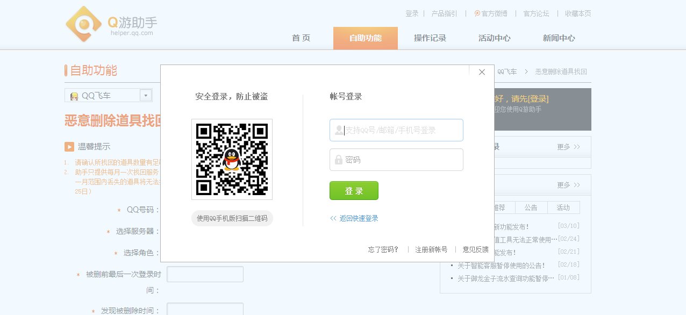Open the 忘了密码 recovery link
The width and height of the screenshot is (686, 315).
pyautogui.click(x=383, y=249)
